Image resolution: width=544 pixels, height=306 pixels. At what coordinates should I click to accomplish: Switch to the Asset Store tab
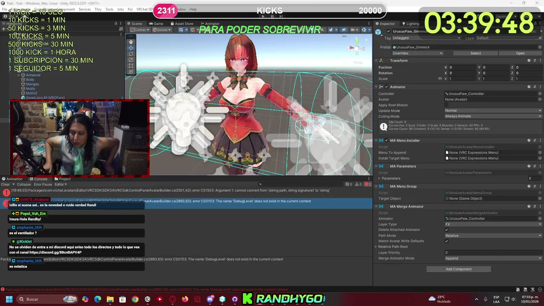[181, 24]
